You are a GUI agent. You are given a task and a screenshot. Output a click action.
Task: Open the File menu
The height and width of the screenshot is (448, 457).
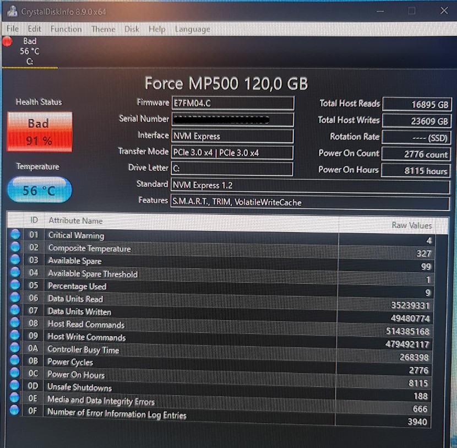click(x=13, y=29)
